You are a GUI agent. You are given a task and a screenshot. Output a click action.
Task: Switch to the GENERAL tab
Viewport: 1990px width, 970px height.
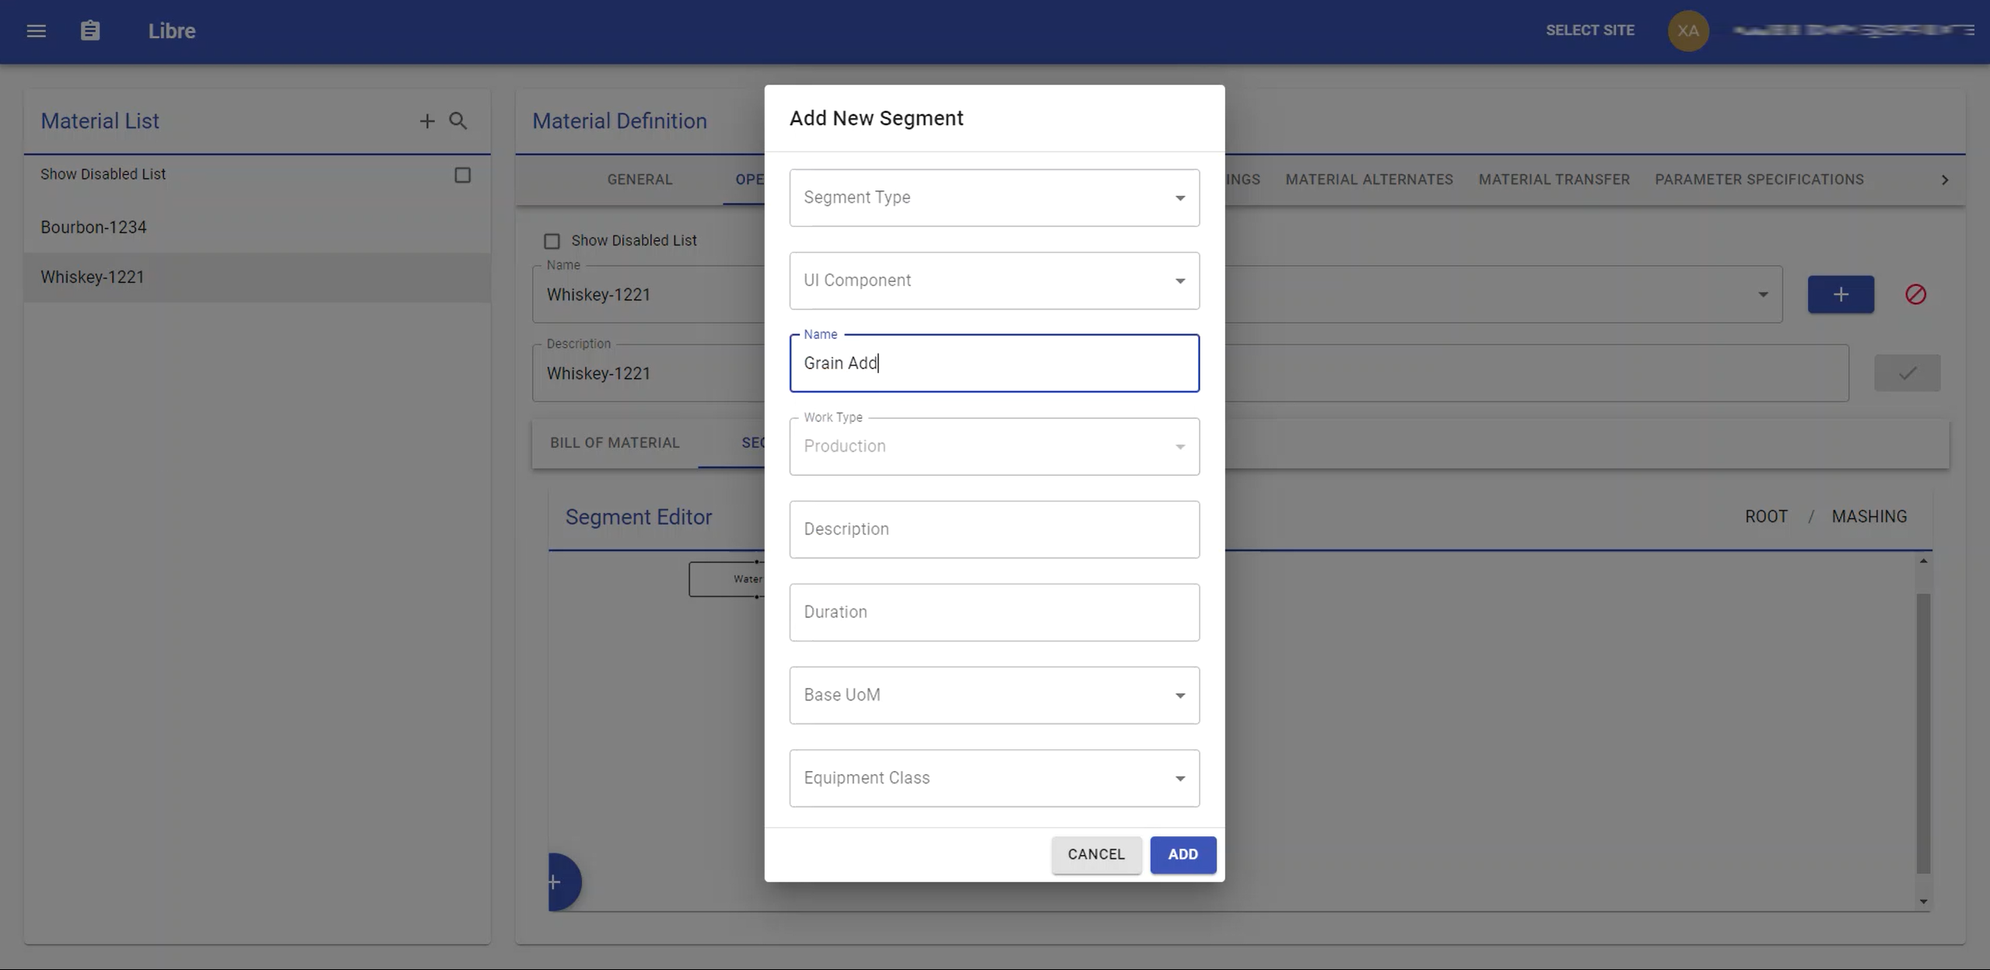pyautogui.click(x=639, y=180)
